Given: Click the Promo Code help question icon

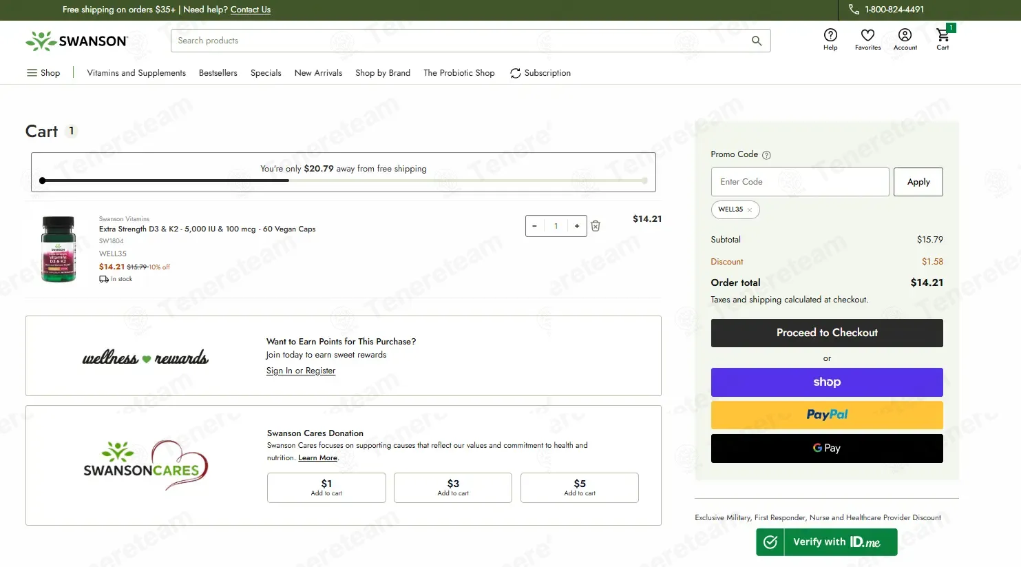Looking at the screenshot, I should coord(766,155).
